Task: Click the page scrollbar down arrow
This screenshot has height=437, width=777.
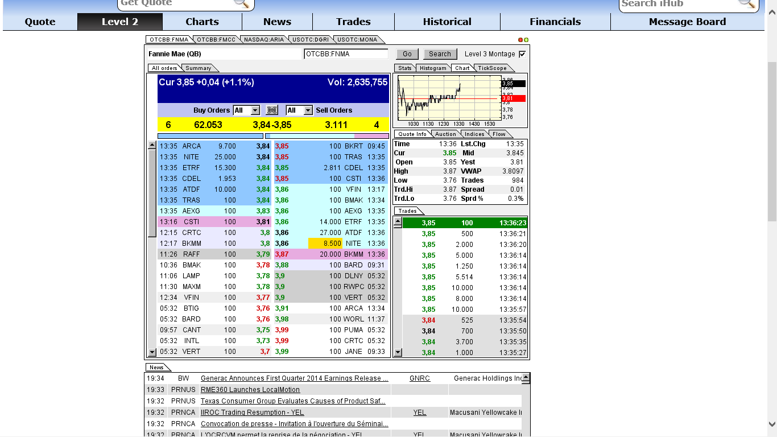Action: (772, 424)
